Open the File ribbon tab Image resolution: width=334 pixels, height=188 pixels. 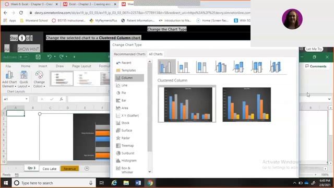click(x=8, y=66)
